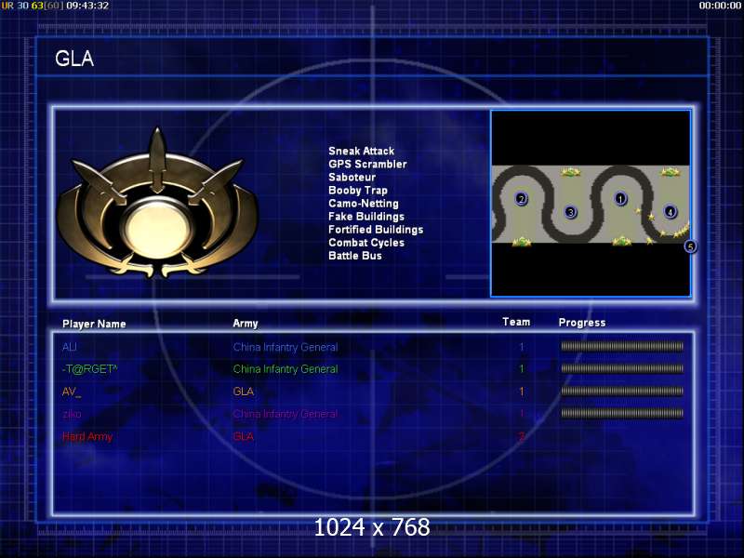Click the 'Fake Buildings' ability text
Image resolution: width=744 pixels, height=558 pixels.
click(x=366, y=217)
